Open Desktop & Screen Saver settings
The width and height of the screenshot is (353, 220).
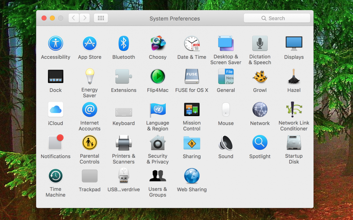click(x=226, y=43)
